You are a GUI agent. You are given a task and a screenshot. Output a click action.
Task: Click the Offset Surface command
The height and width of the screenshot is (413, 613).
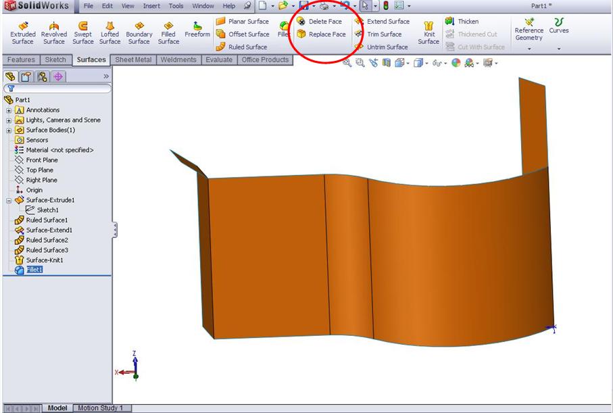(x=243, y=34)
